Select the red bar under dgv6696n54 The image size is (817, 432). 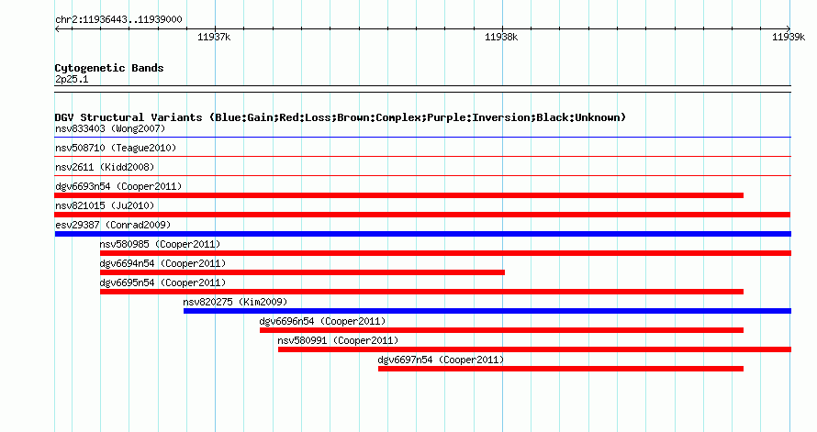tap(502, 330)
